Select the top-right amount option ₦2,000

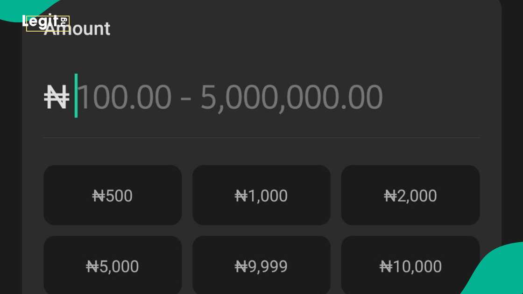coord(410,195)
